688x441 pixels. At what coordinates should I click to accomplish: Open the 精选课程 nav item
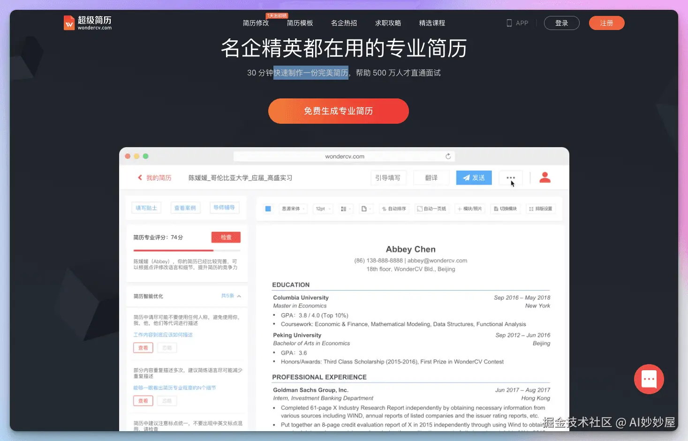point(432,23)
